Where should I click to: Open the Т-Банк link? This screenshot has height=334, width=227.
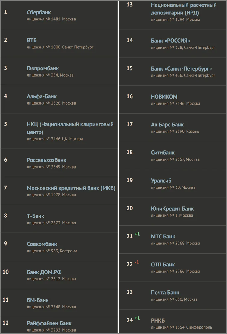point(36,216)
